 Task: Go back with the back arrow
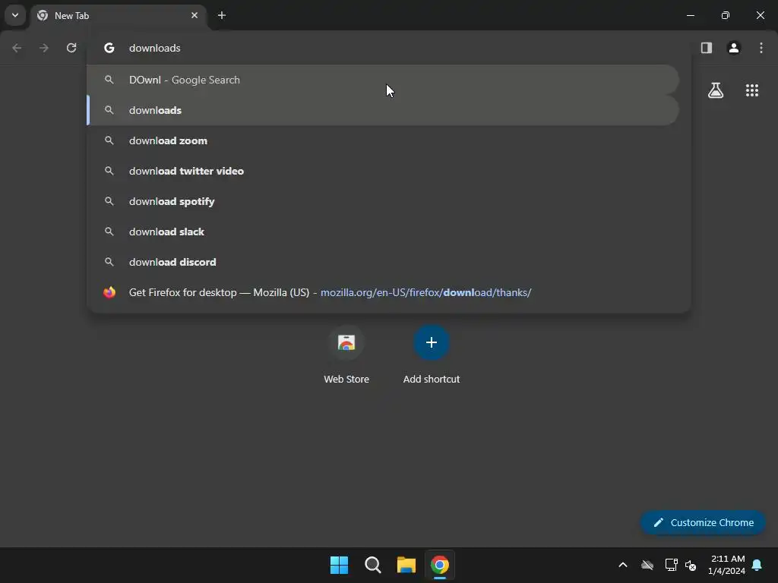(17, 48)
